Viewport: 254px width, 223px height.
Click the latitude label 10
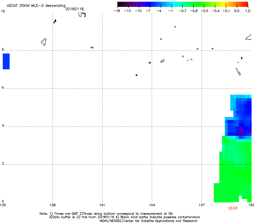click(3, 11)
